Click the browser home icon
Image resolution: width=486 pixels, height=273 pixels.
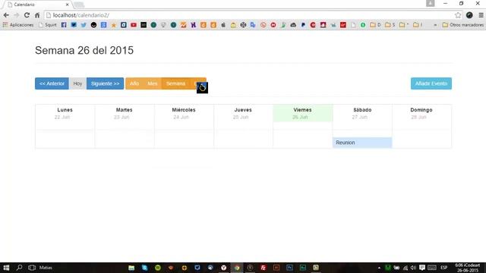37,15
